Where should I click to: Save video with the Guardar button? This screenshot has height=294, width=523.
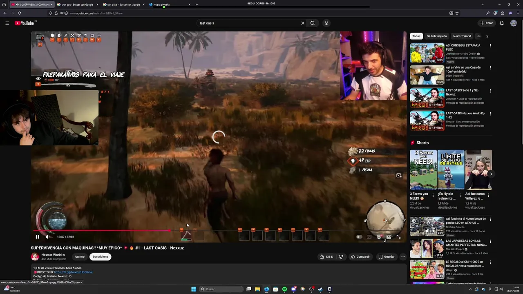[x=387, y=257]
